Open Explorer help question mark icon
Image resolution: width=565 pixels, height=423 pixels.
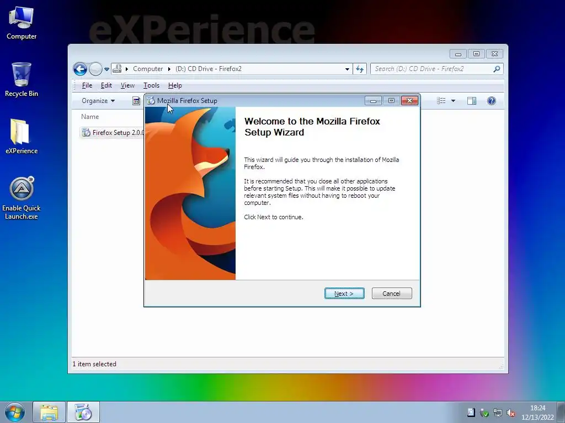[491, 101]
